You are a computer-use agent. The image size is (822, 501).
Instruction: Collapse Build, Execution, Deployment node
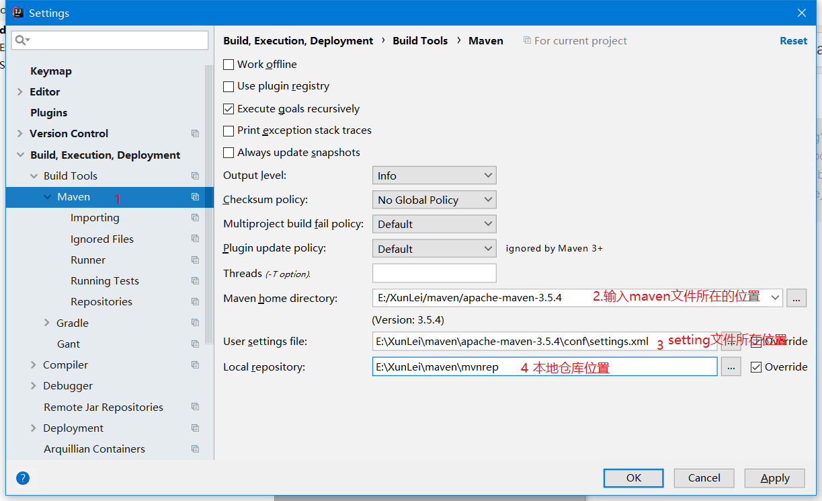(x=20, y=155)
